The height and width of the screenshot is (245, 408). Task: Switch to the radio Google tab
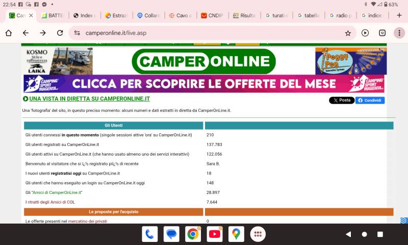(x=341, y=16)
